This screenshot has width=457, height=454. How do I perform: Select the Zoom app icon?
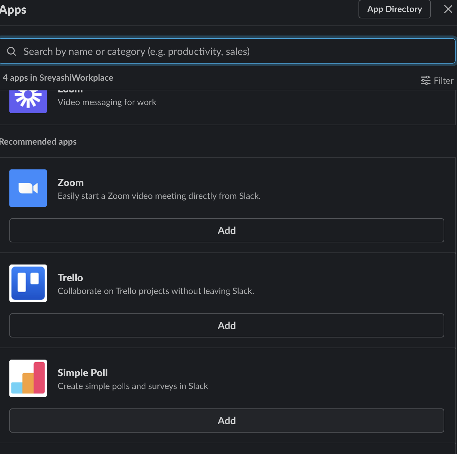28,188
